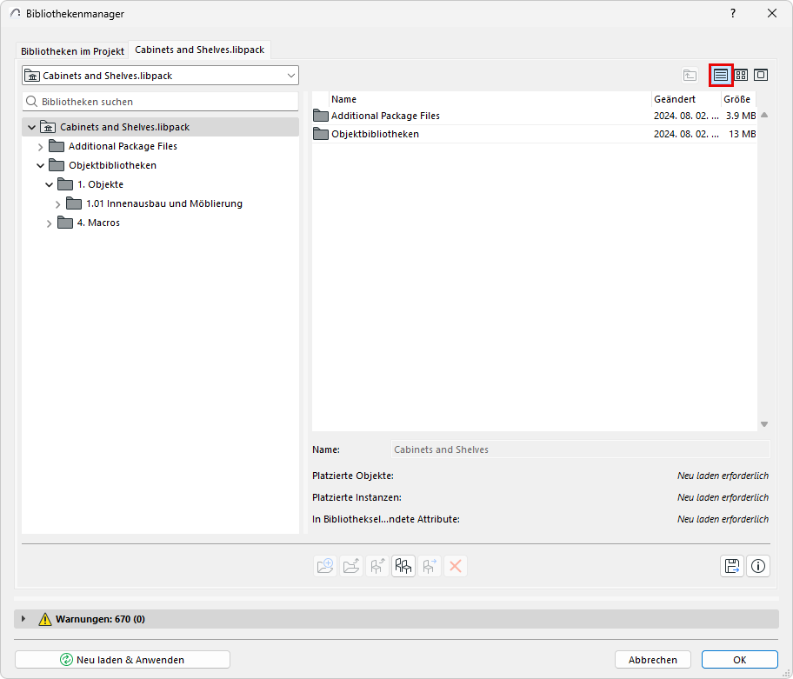This screenshot has width=793, height=679.
Task: Expand the 4. Macros tree node
Action: coord(49,223)
